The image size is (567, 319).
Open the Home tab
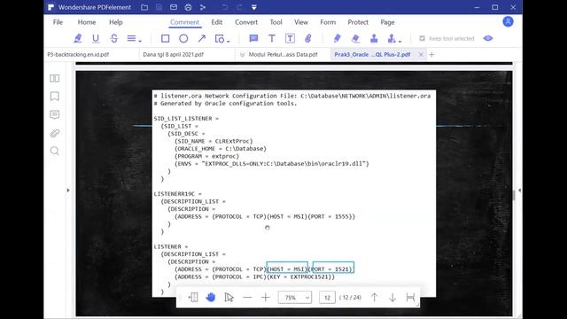coord(87,22)
